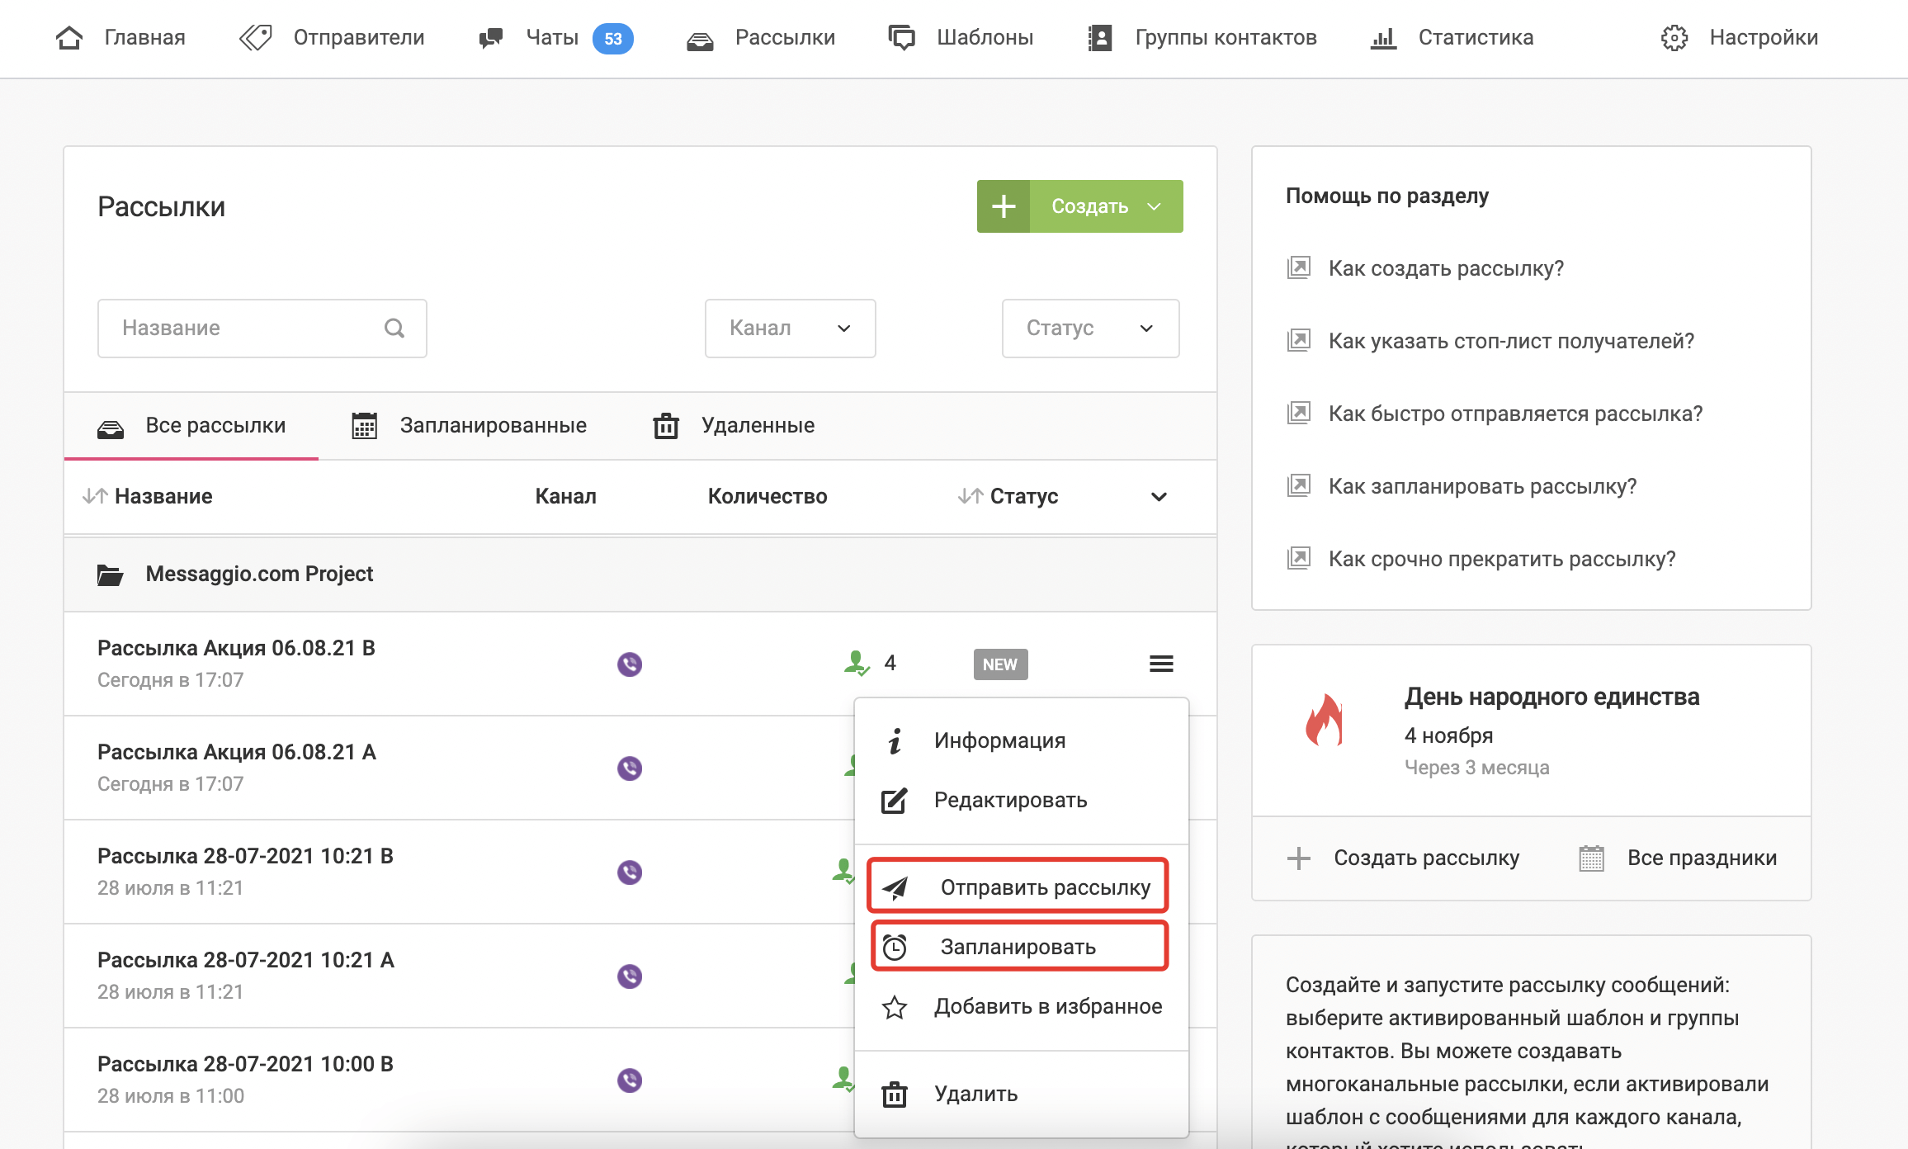Image resolution: width=1908 pixels, height=1149 pixels.
Task: Click Viber icon for 28-07-2021 10:21 A
Action: click(x=630, y=976)
